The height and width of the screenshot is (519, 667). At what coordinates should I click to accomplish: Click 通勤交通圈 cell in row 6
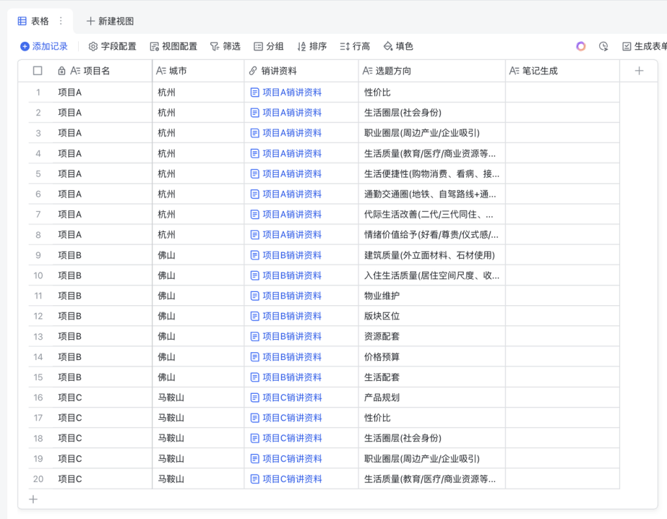point(432,194)
